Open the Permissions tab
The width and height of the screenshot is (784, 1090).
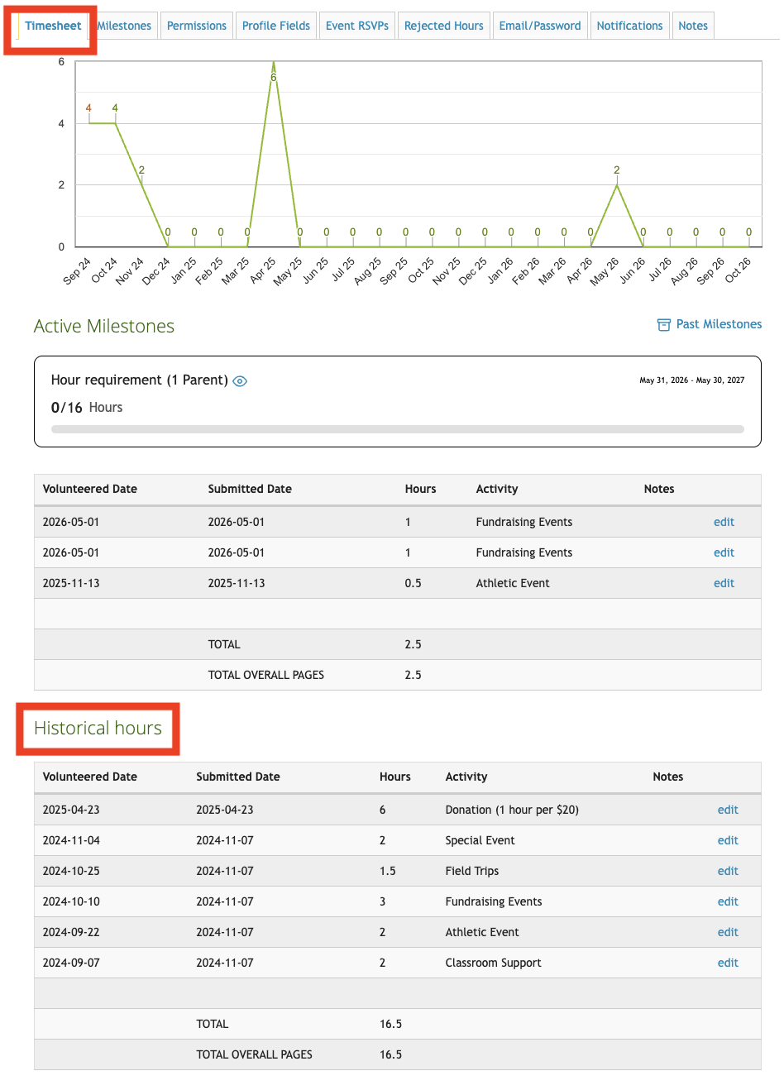pos(197,26)
